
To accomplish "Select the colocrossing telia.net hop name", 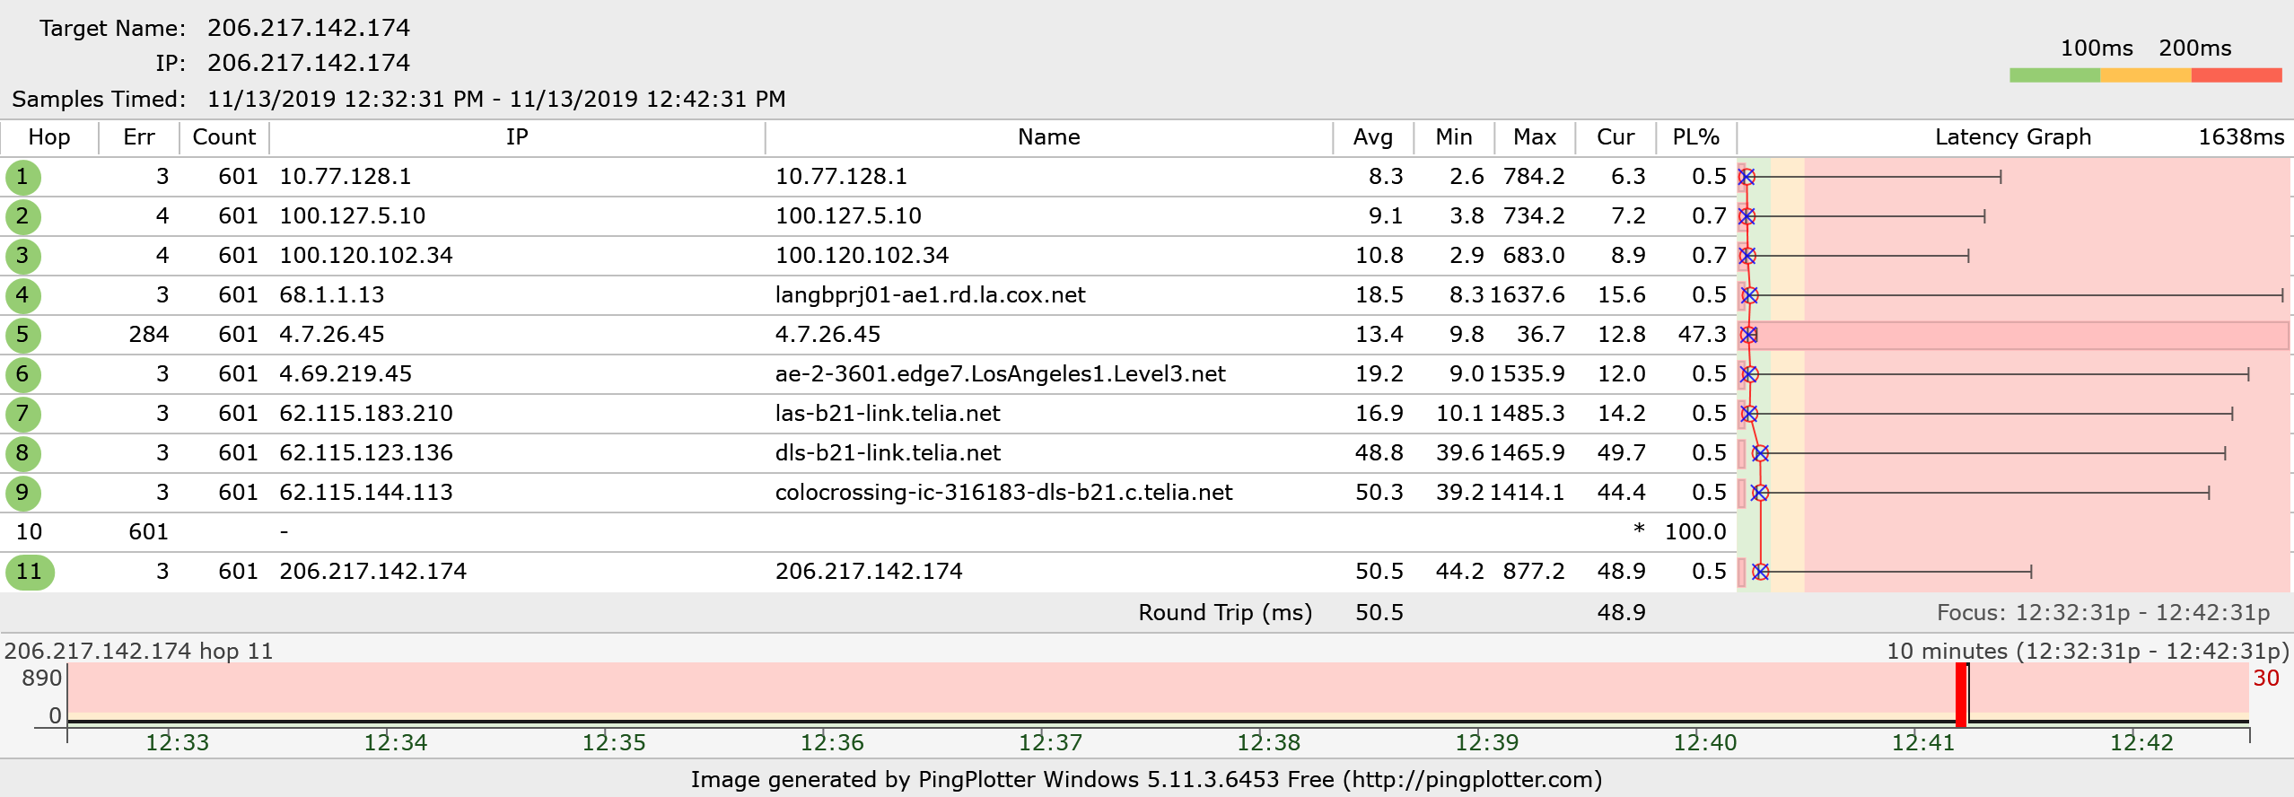I will (1003, 493).
